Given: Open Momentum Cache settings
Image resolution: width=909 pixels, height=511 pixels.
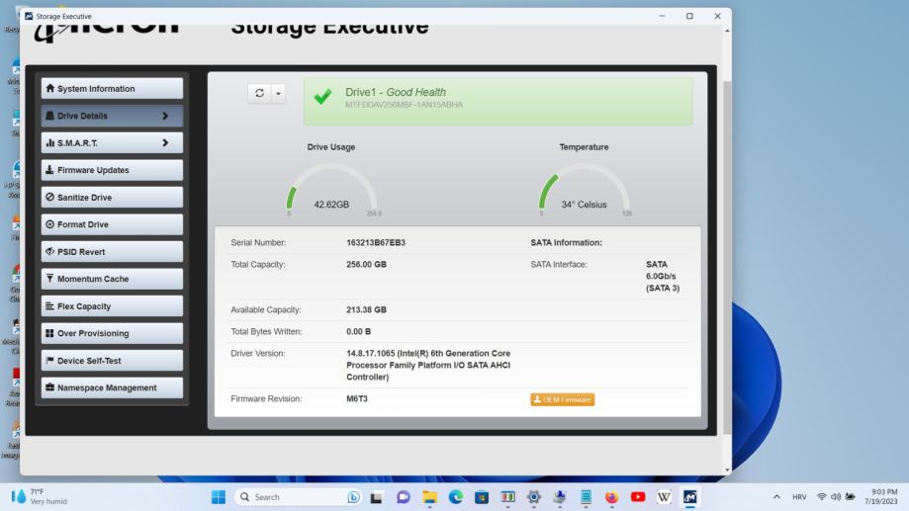Looking at the screenshot, I should coord(112,280).
